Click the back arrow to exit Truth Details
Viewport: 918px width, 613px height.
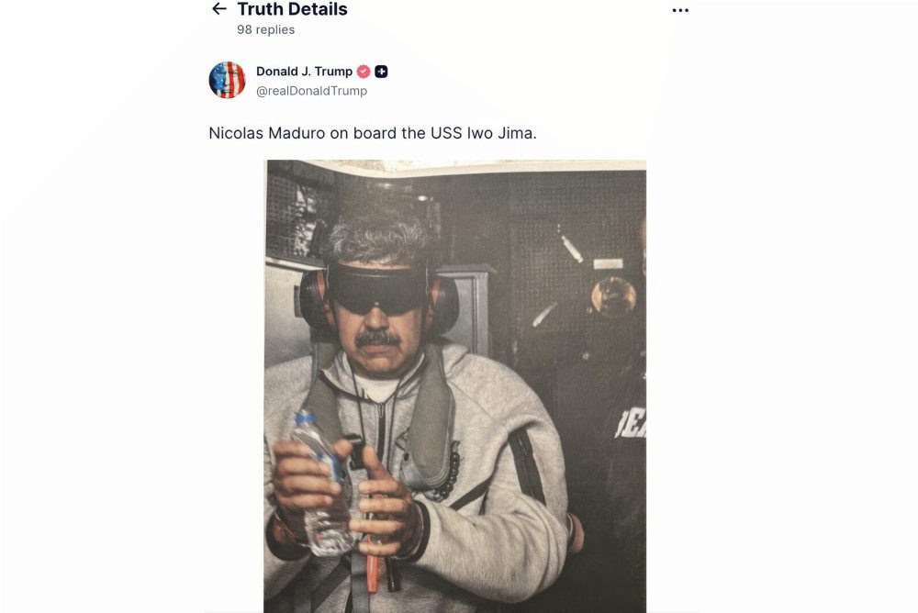pyautogui.click(x=218, y=9)
